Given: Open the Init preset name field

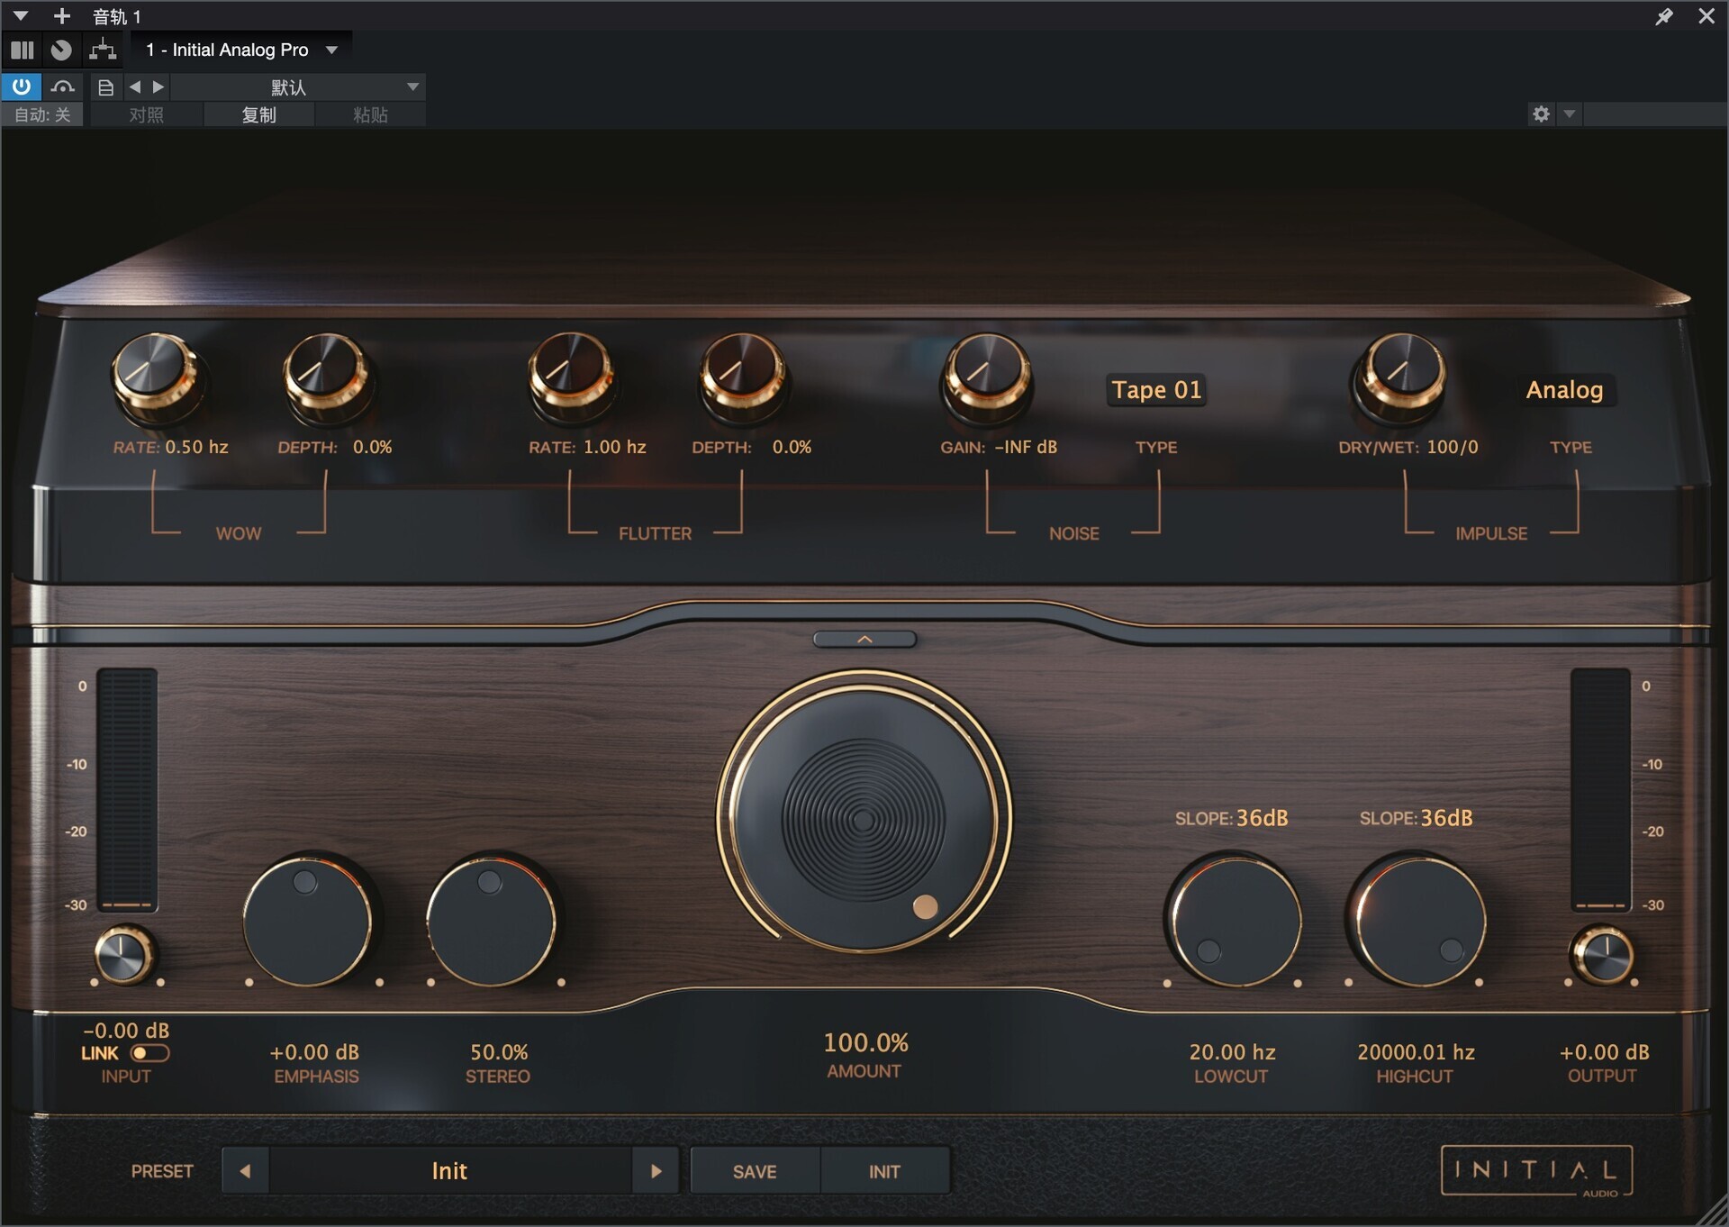Looking at the screenshot, I should [450, 1171].
